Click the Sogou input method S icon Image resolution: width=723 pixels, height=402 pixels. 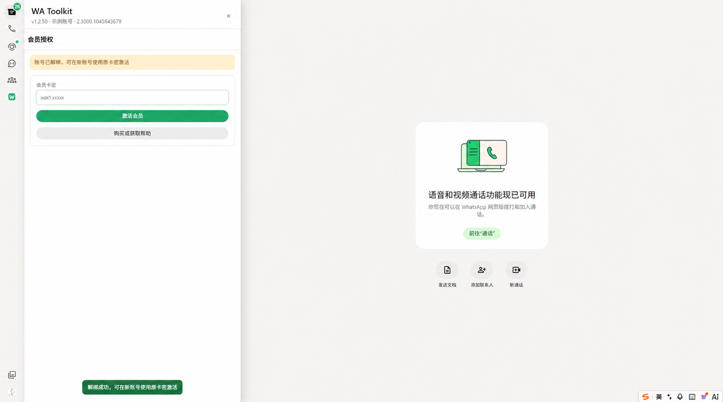tap(645, 397)
